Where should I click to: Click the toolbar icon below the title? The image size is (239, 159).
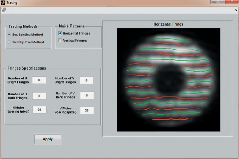pyautogui.click(x=4, y=10)
